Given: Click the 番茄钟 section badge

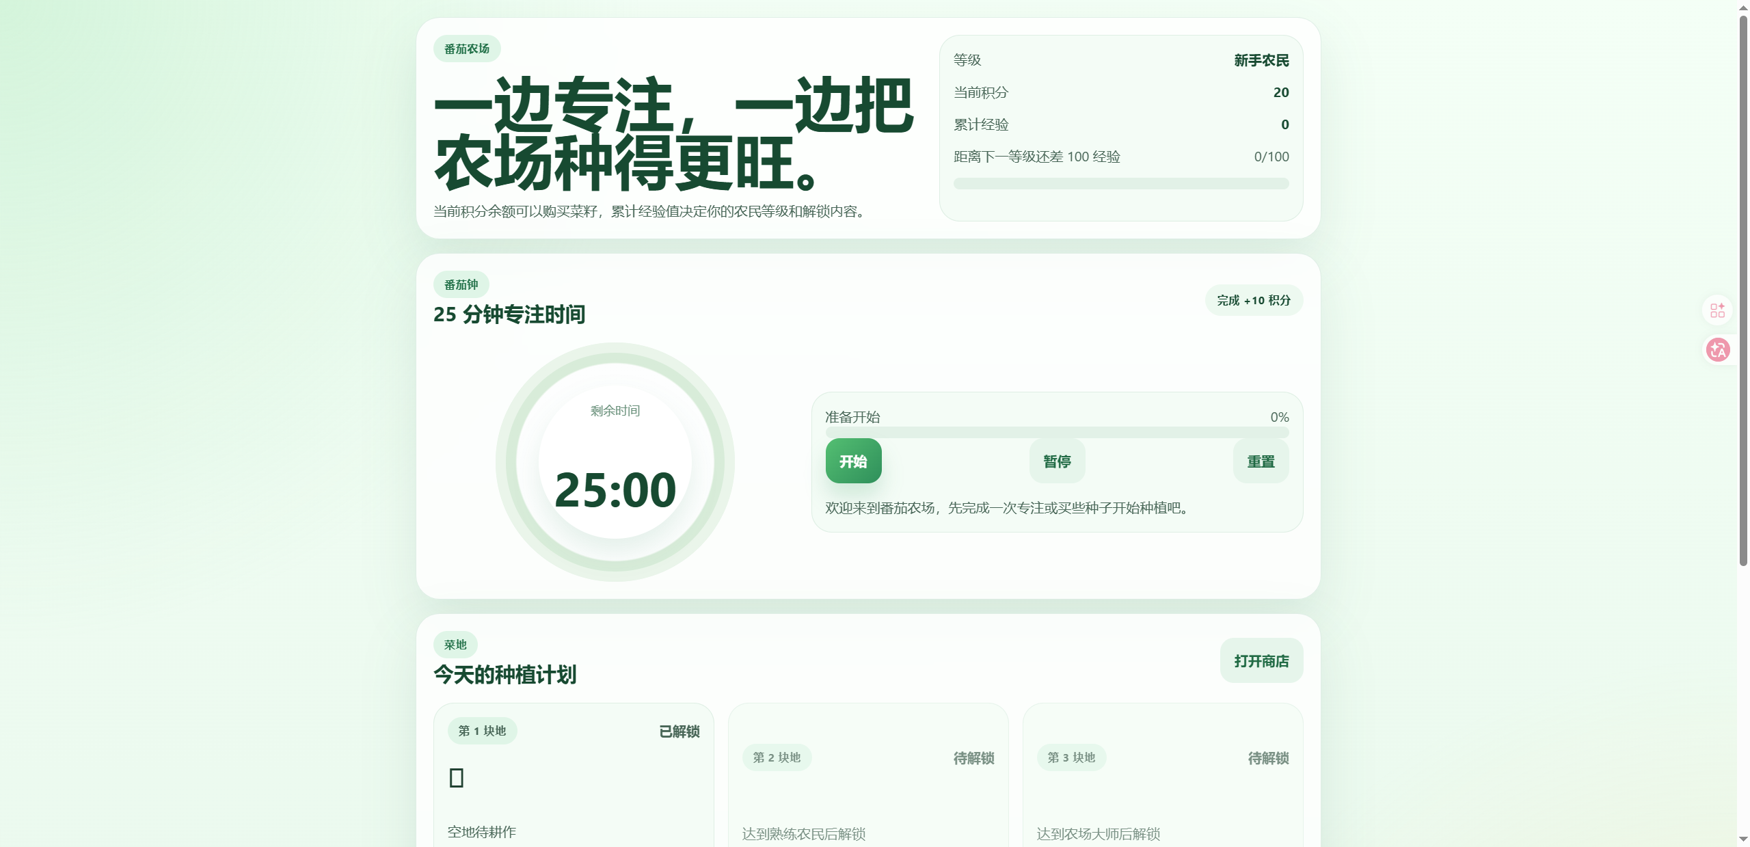Looking at the screenshot, I should click(x=461, y=285).
